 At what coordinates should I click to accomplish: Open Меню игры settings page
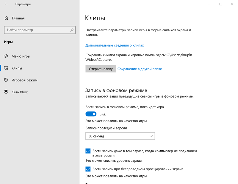click(21, 56)
